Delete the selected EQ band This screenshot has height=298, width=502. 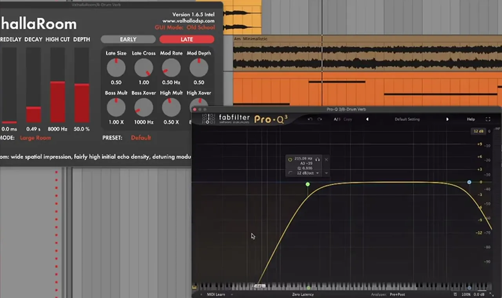point(326,159)
